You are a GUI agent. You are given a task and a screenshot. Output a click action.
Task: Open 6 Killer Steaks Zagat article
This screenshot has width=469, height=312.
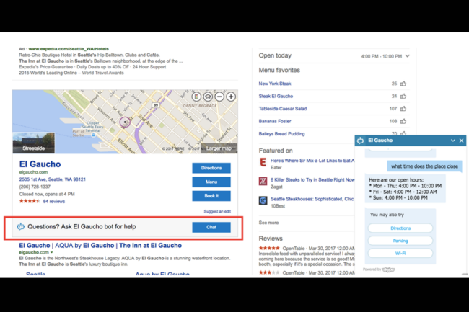pos(312,179)
